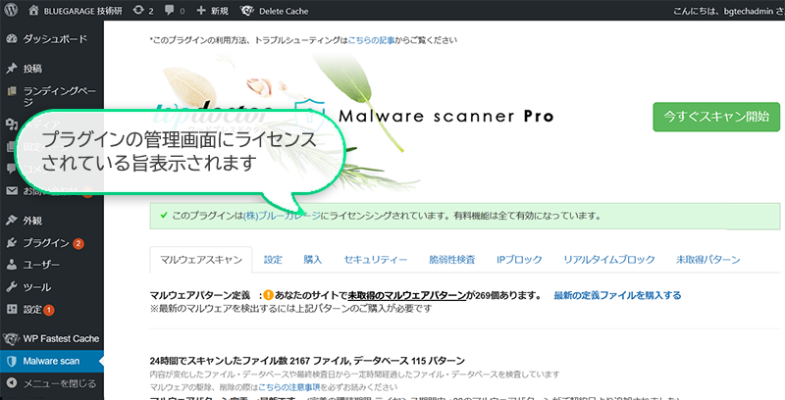
Task: Open the Appearance (外観) menu
Action: coord(33,220)
